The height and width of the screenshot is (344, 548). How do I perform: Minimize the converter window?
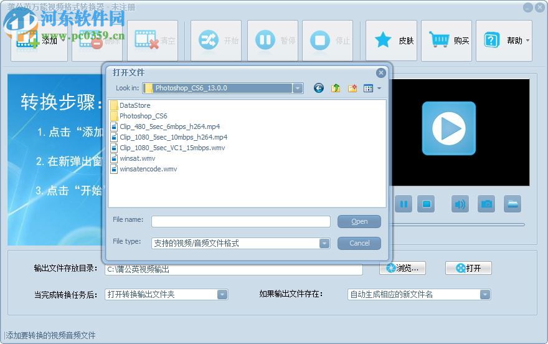pos(527,7)
